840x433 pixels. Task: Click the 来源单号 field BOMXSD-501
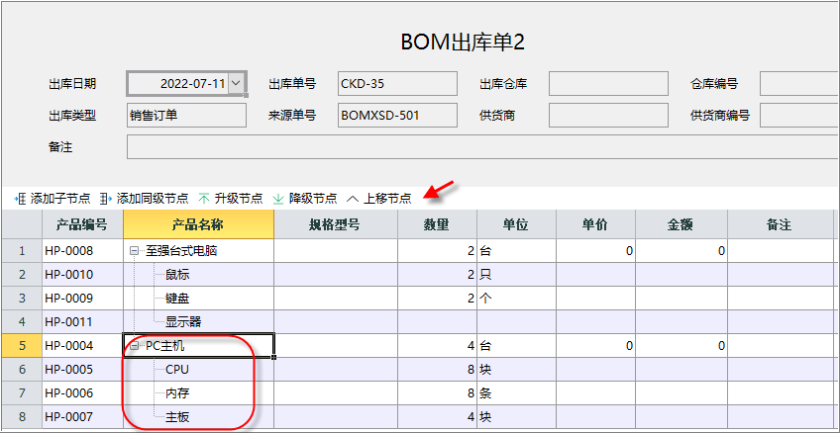tap(397, 116)
